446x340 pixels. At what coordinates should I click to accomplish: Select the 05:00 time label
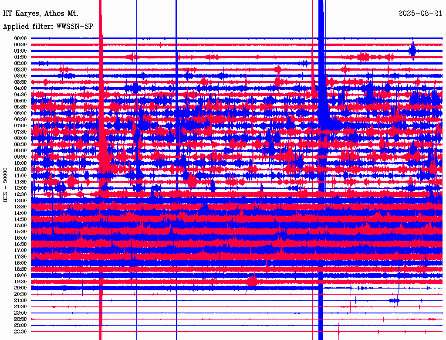(20, 101)
